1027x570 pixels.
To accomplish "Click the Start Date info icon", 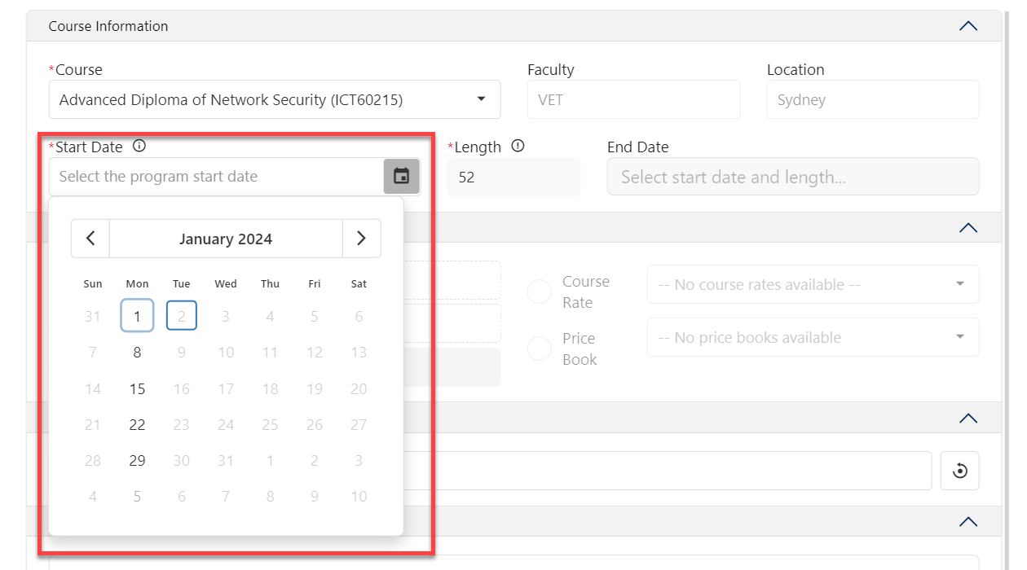I will (x=139, y=147).
